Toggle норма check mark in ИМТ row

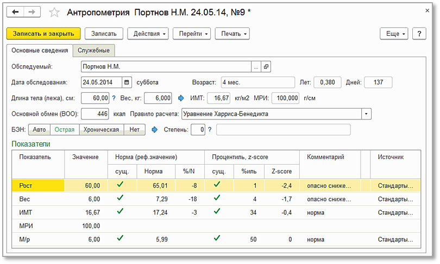[x=120, y=211]
